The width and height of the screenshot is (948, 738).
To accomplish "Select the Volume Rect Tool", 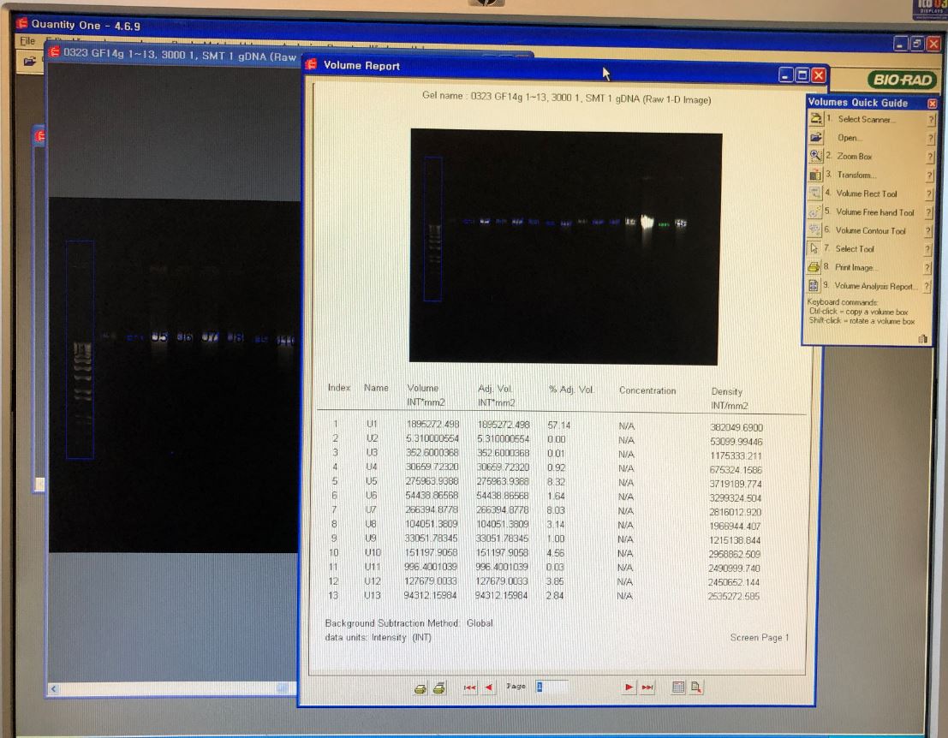I will (x=815, y=193).
